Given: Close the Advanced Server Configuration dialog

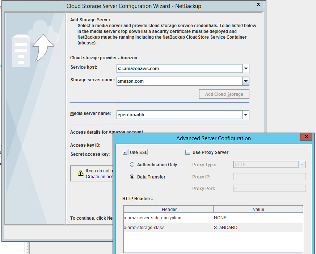Looking at the screenshot, I should coord(306,137).
